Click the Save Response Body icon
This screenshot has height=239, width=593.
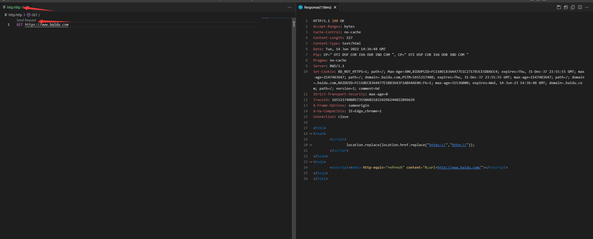[x=566, y=7]
